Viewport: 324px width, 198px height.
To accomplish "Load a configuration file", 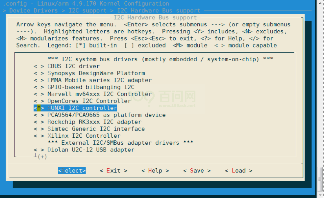I will (238, 170).
